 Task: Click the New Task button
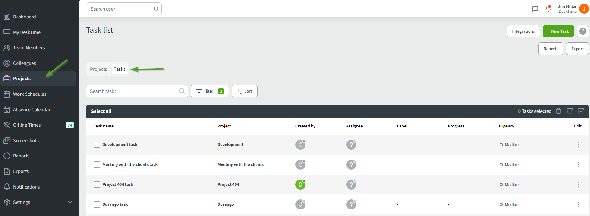coord(558,31)
